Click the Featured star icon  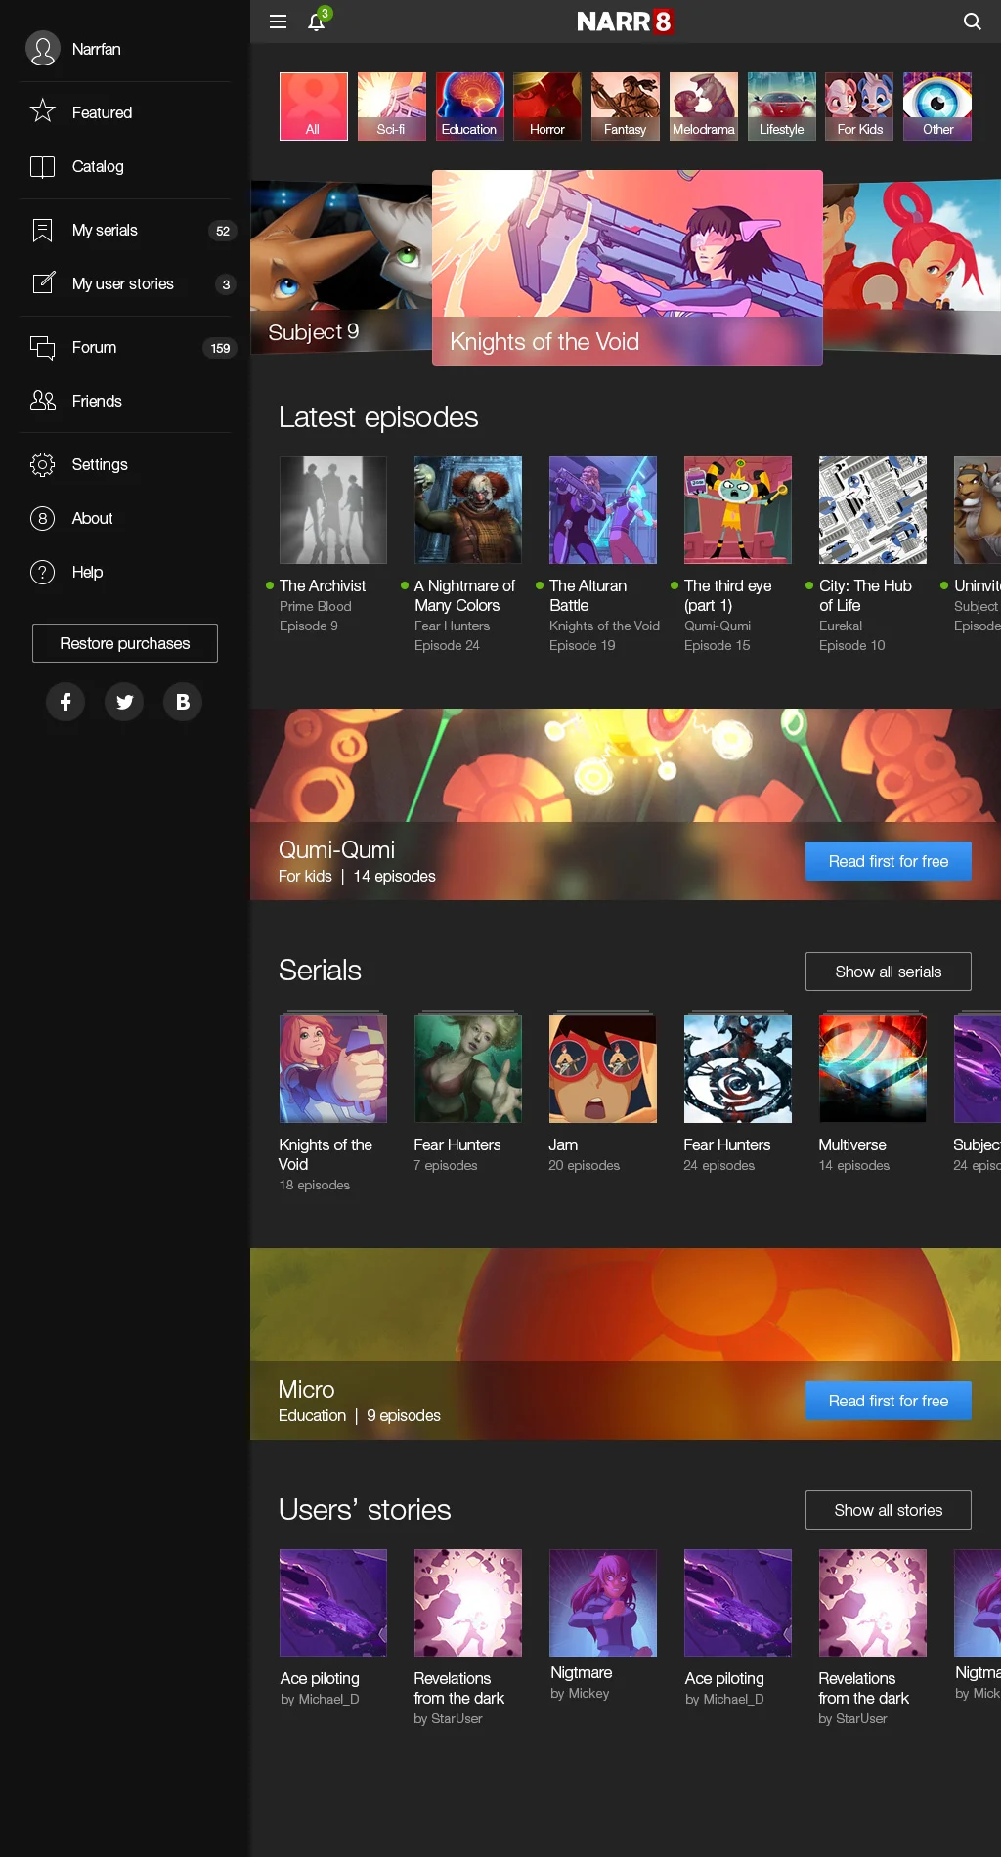point(43,111)
